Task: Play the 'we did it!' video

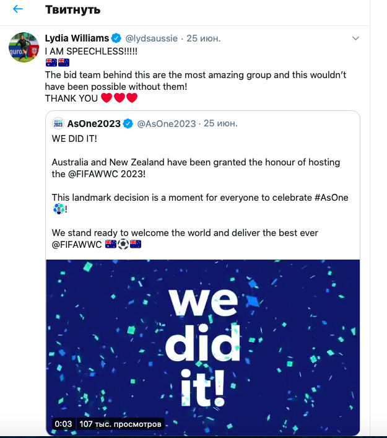Action: (202, 347)
